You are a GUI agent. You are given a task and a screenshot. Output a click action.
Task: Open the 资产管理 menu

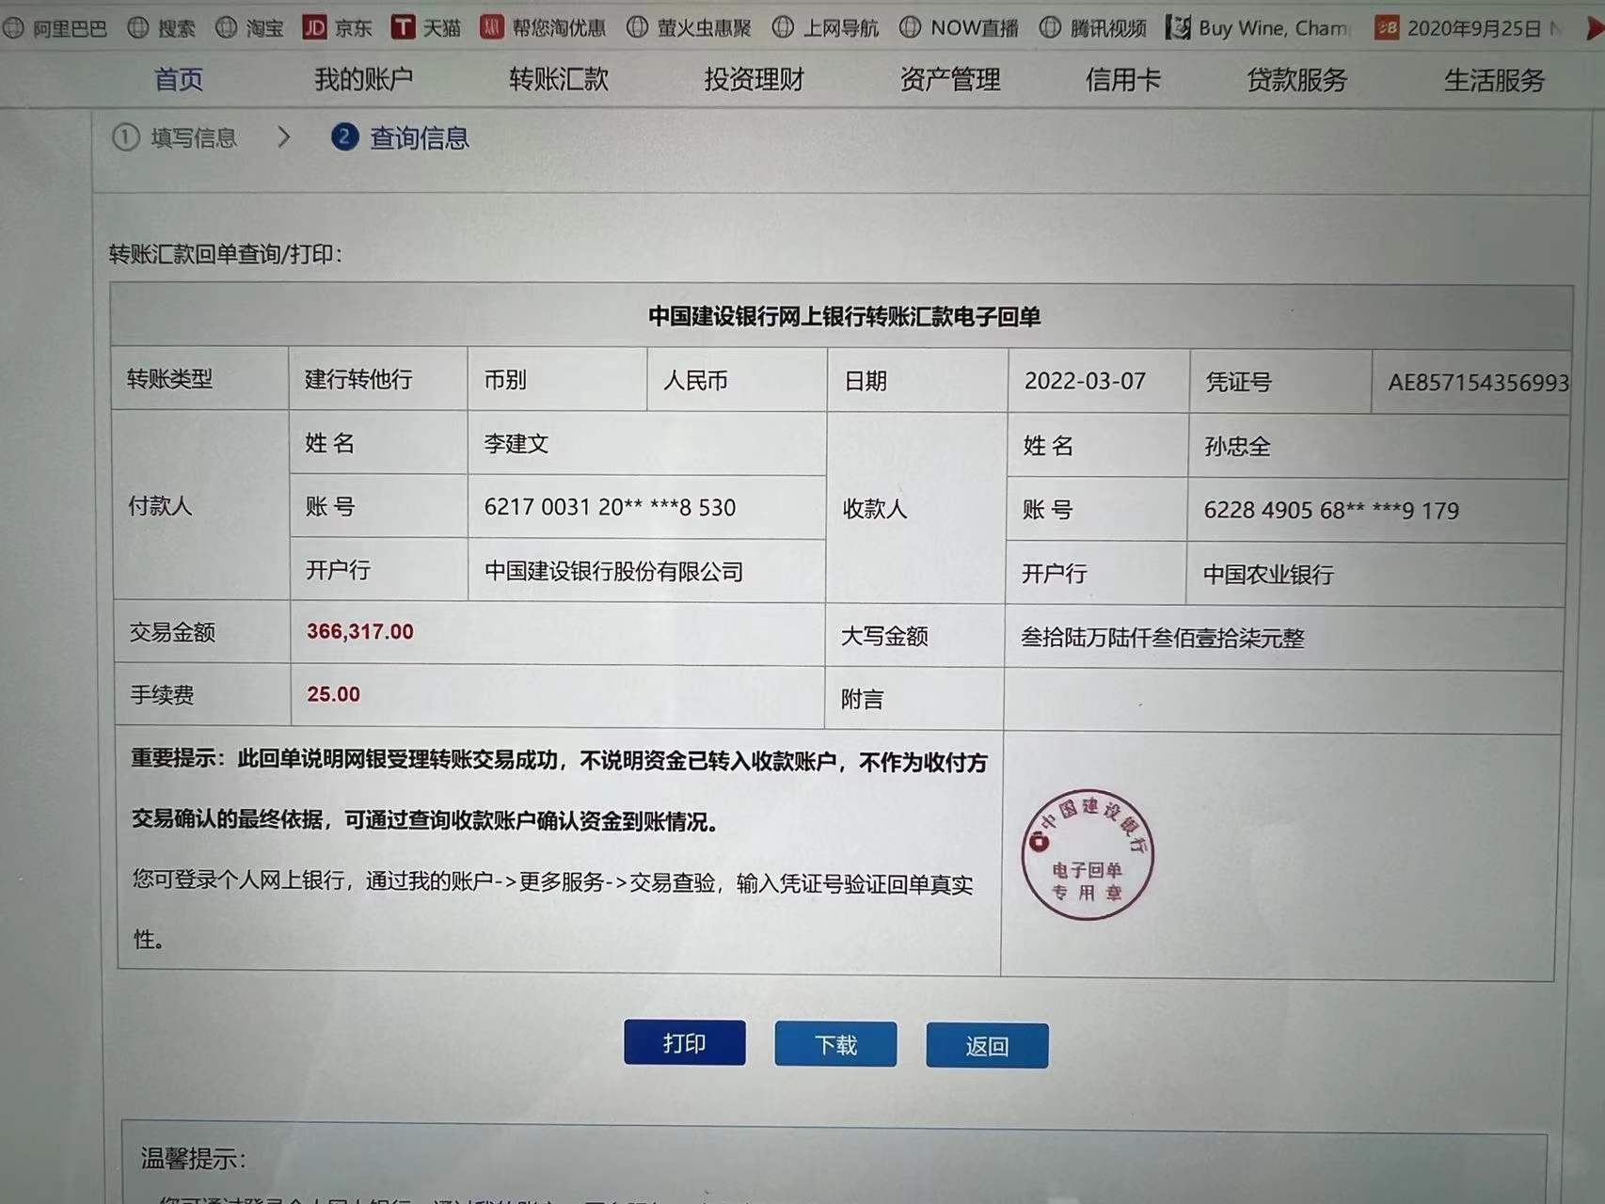[950, 79]
